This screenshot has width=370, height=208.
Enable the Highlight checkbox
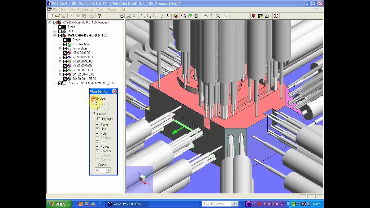pos(99,119)
